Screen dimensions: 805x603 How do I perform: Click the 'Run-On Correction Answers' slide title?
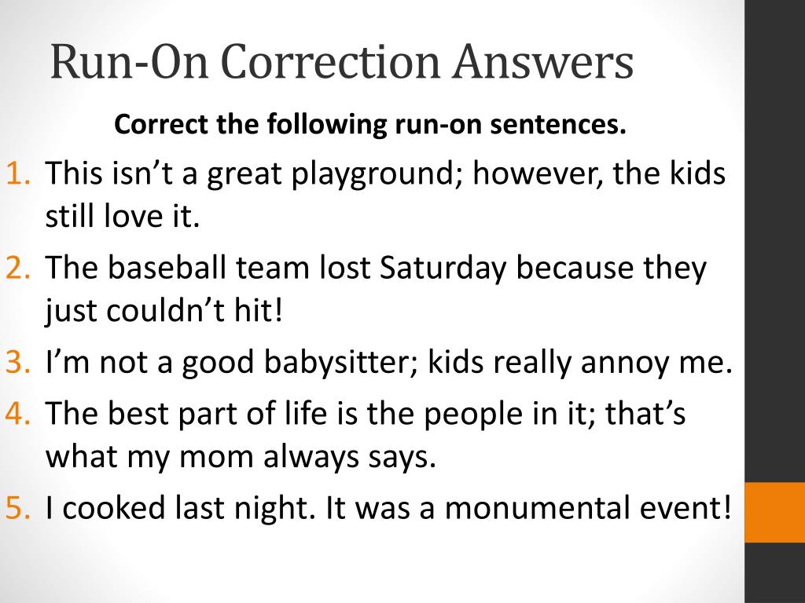pyautogui.click(x=342, y=61)
